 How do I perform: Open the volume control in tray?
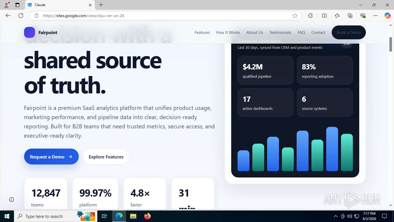coord(350,216)
